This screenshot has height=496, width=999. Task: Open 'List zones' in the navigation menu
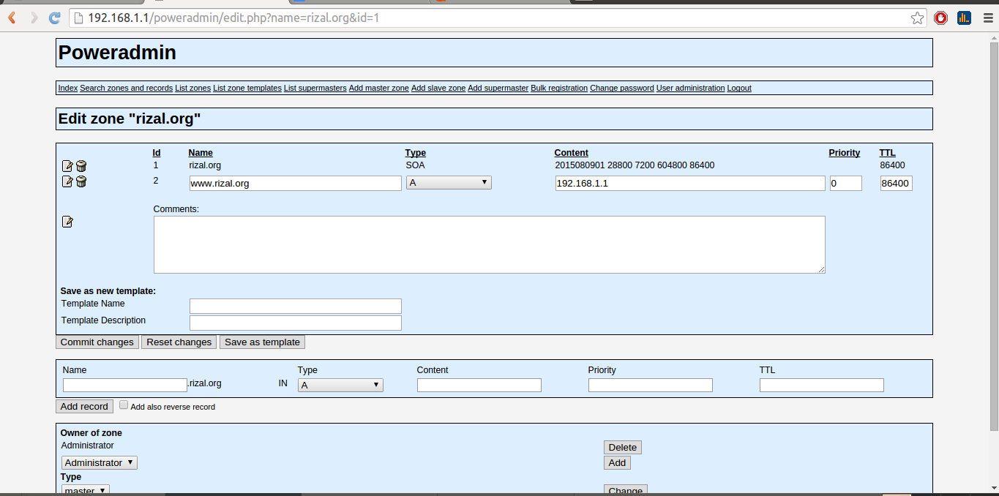192,88
